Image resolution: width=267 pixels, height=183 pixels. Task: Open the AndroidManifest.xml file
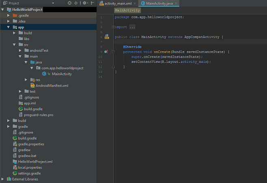point(52,86)
